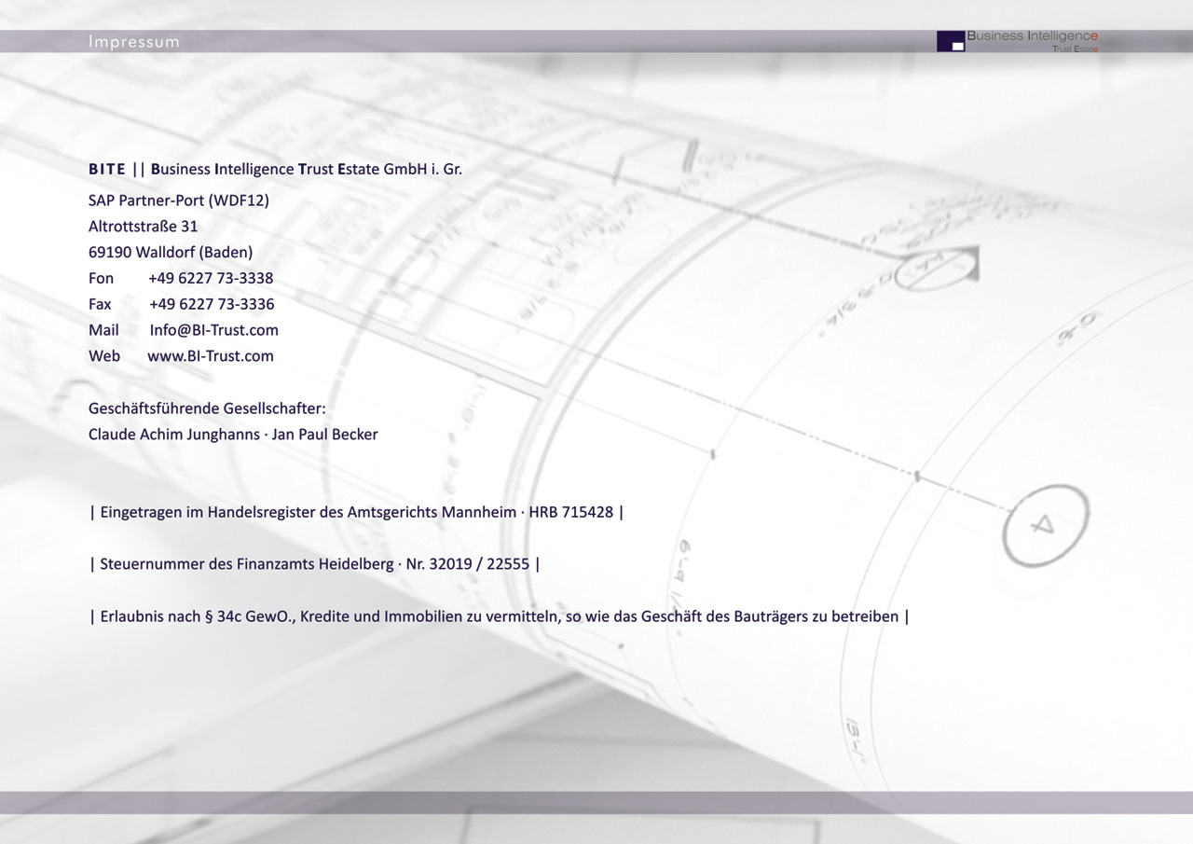The image size is (1193, 844).
Task: Click the Altrottstraße 31 street address
Action: pos(143,227)
